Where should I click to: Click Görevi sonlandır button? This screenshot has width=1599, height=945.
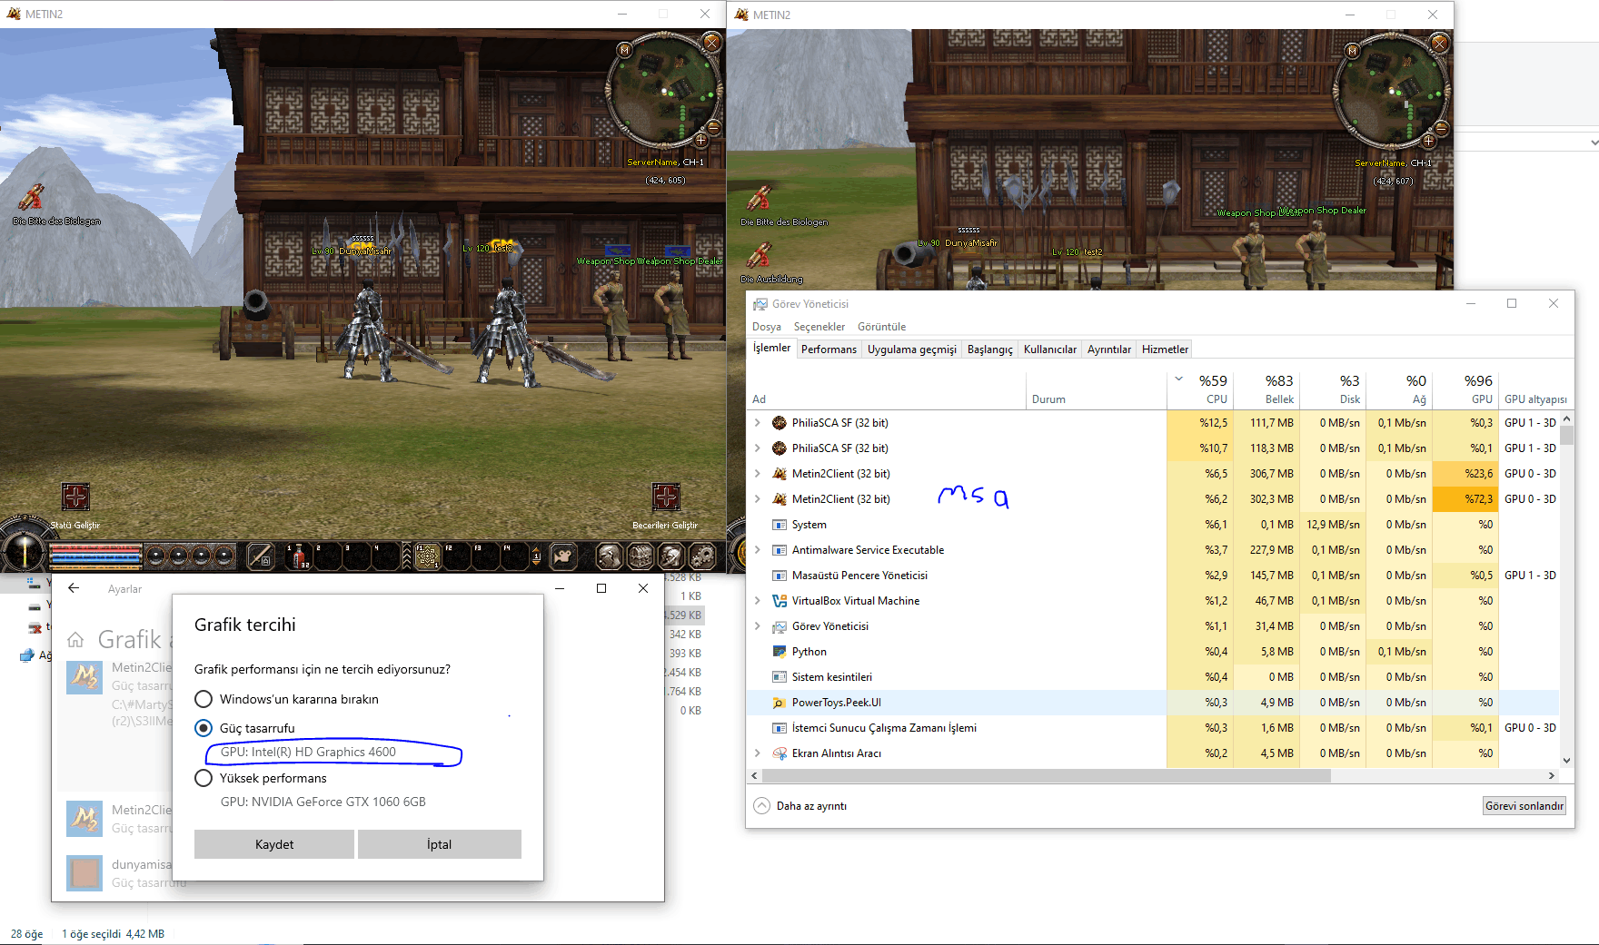click(1525, 806)
